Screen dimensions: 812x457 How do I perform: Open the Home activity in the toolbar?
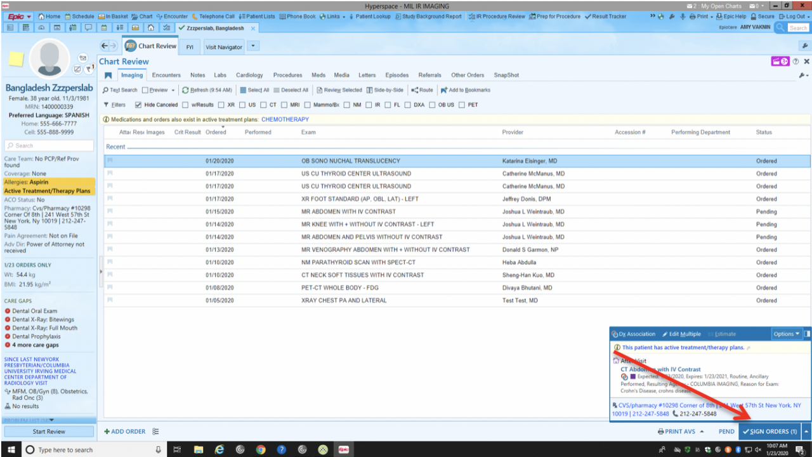coord(49,17)
